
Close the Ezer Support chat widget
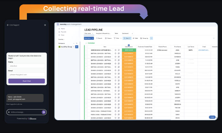point(45,25)
